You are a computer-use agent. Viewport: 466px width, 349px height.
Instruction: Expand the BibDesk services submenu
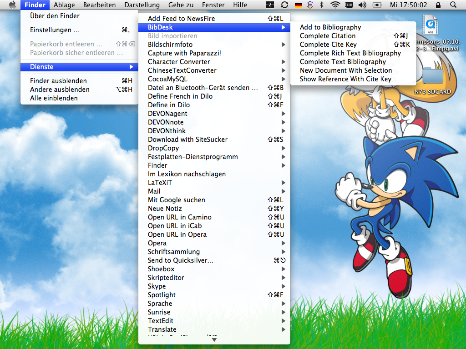tap(214, 27)
